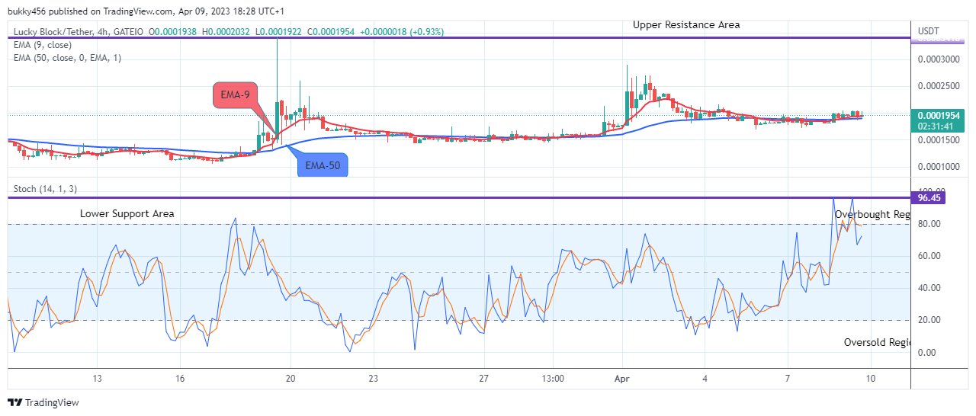
Task: Click the 0.0001000 price axis value
Action: click(x=940, y=167)
